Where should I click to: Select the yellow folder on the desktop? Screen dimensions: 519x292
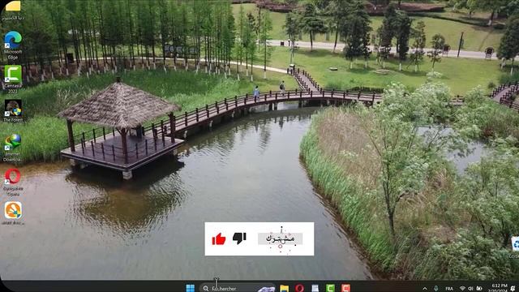click(x=13, y=10)
